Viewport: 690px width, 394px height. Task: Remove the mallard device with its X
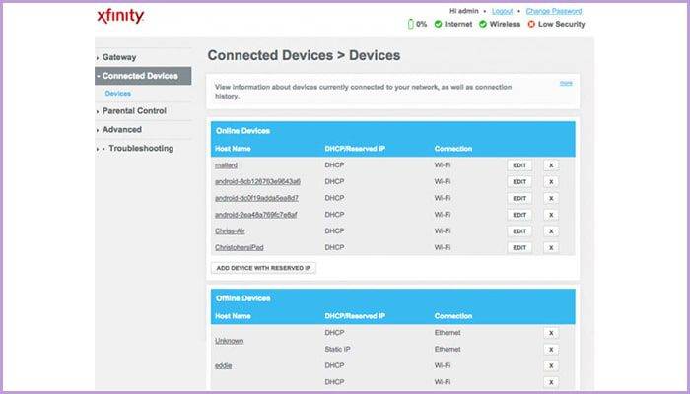point(551,165)
